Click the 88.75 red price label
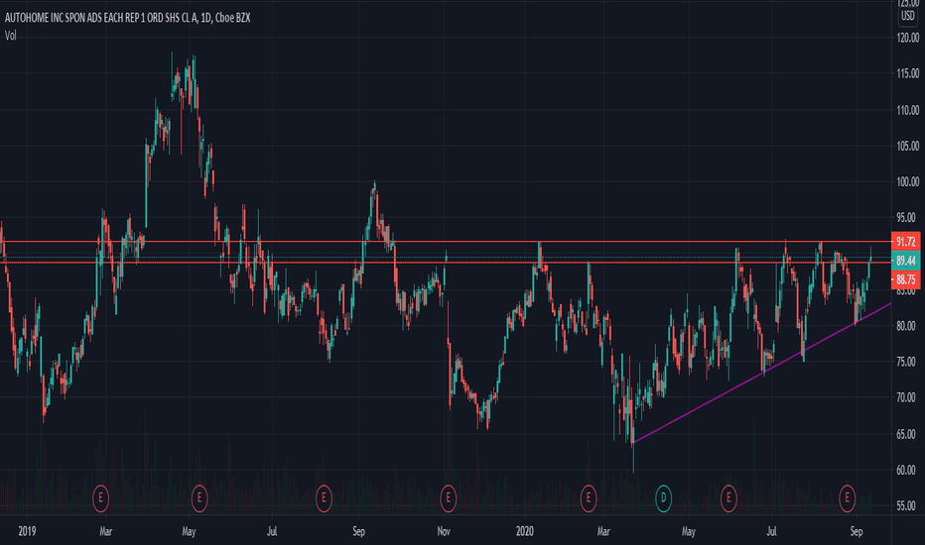This screenshot has width=925, height=545. pyautogui.click(x=905, y=279)
